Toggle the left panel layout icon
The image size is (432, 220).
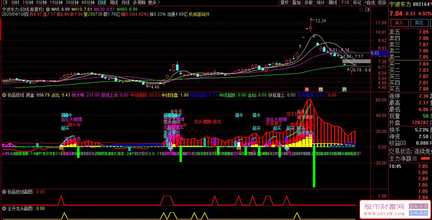point(6,3)
